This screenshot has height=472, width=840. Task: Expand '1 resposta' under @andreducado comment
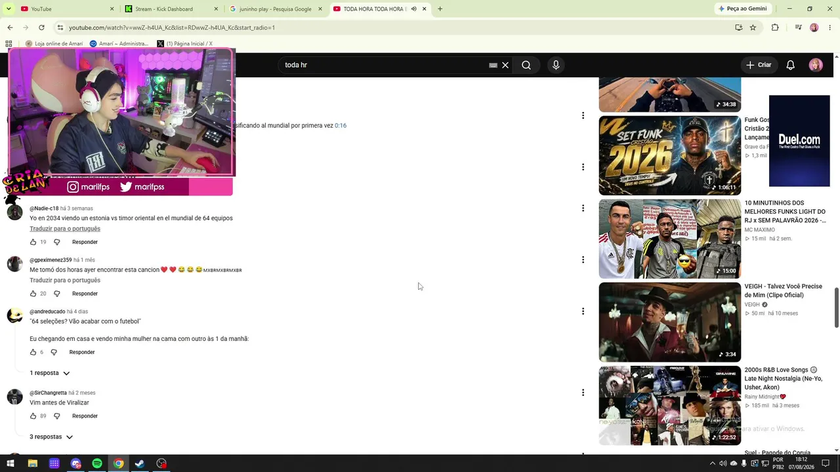(x=49, y=373)
